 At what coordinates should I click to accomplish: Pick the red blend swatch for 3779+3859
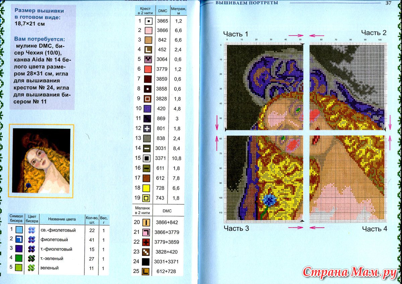[x=146, y=242]
